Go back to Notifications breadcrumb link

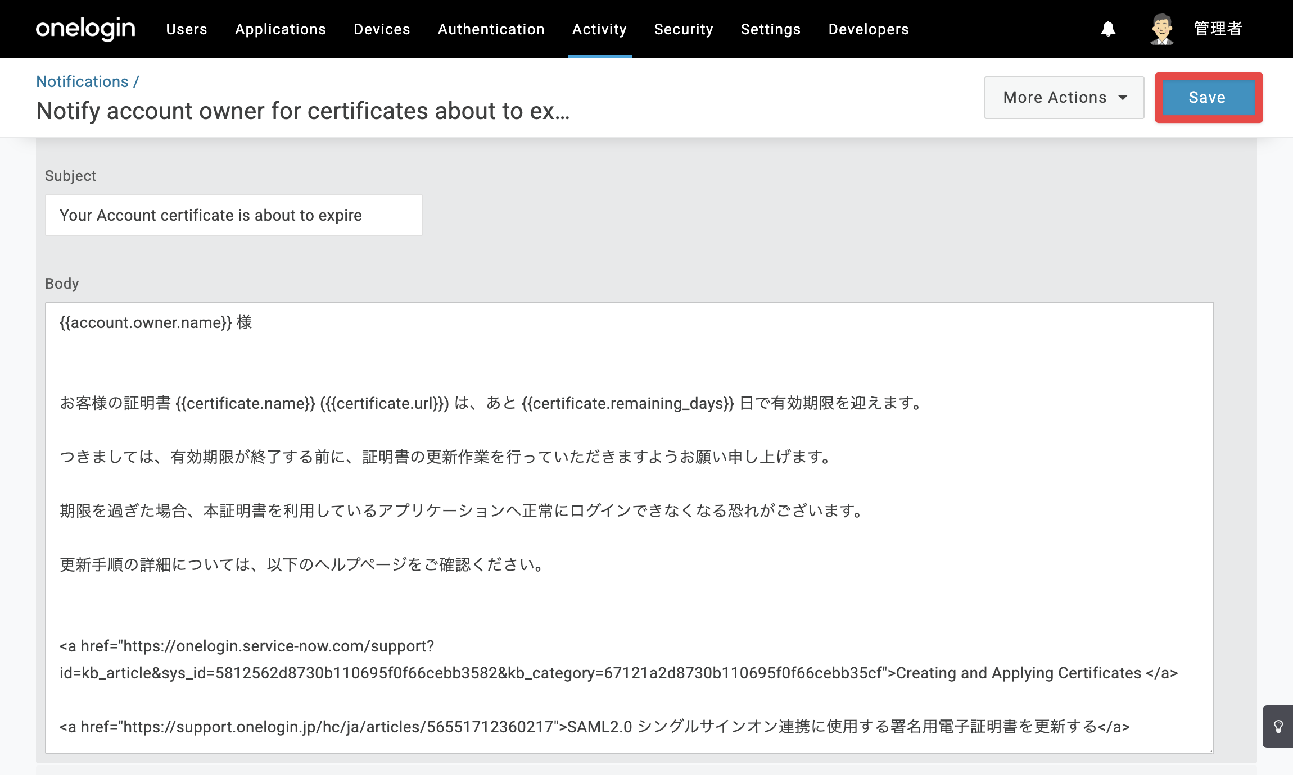[83, 81]
